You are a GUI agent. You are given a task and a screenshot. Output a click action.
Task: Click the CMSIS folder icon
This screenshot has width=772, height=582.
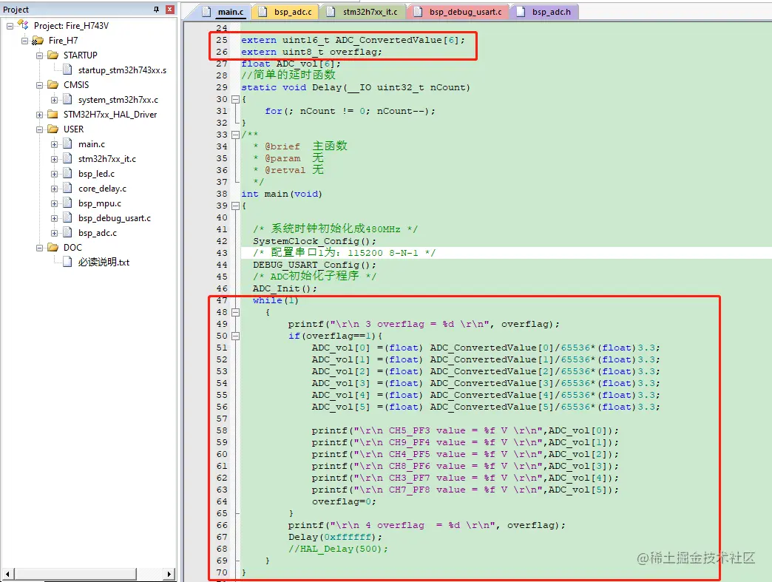coord(53,85)
